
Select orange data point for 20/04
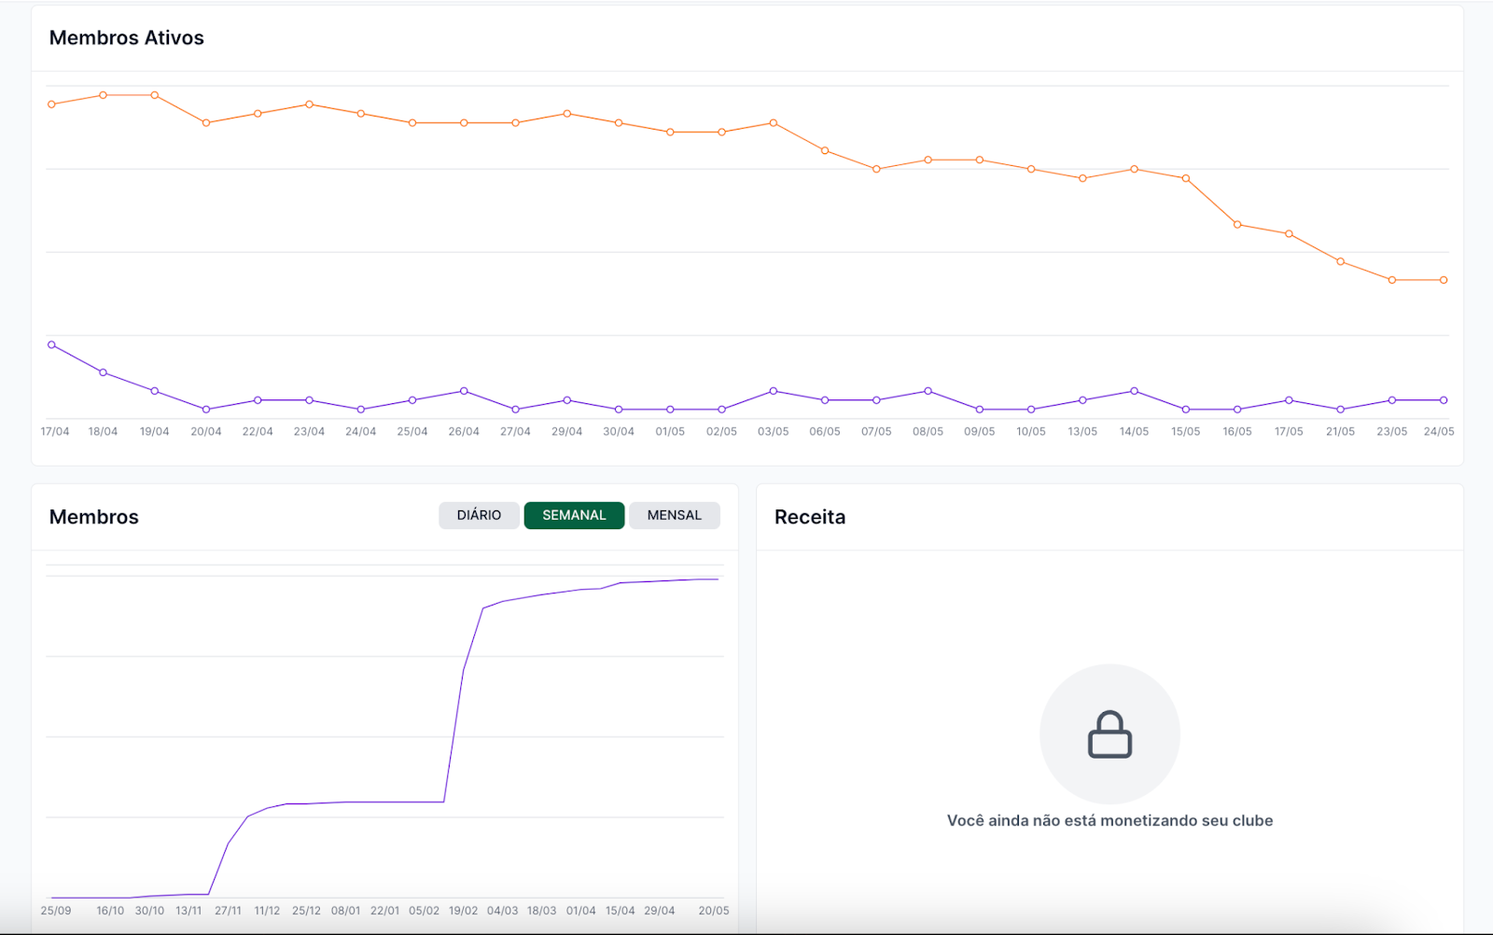206,123
